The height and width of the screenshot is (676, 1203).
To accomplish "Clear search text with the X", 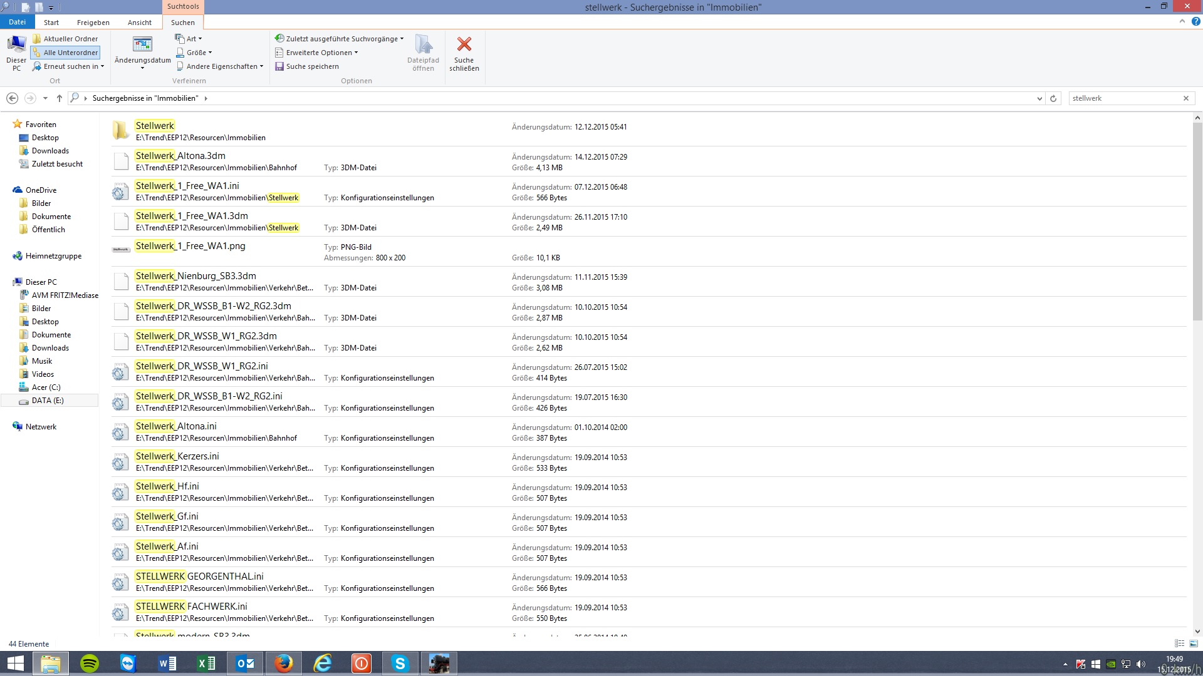I will click(1185, 98).
